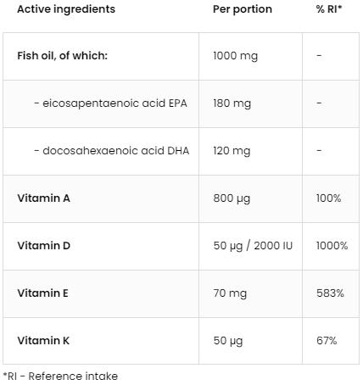Click the 800 µg Vitamin A amount

click(232, 198)
